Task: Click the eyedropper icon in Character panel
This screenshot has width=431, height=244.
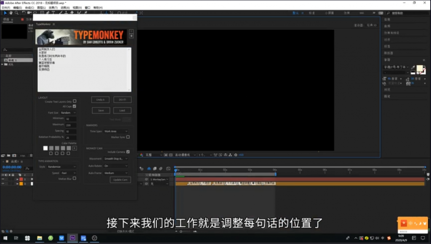Action: click(x=413, y=67)
